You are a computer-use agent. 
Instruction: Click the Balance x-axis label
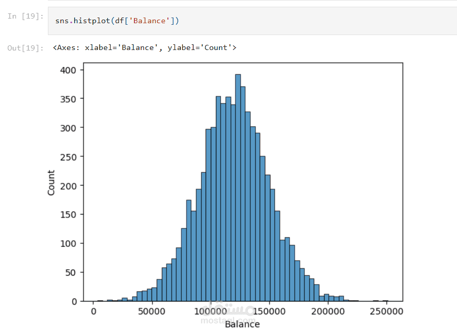click(x=242, y=324)
